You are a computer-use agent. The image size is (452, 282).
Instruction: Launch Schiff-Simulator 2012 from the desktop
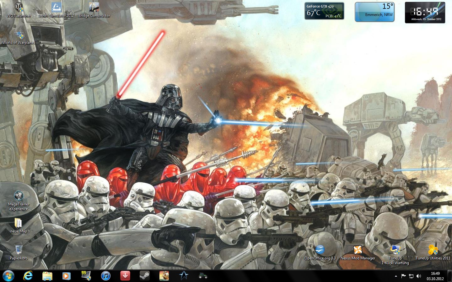pos(56,8)
